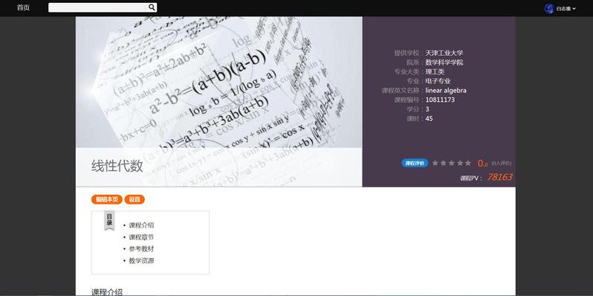
Task: Click the math formulas course banner image
Action: point(219,101)
